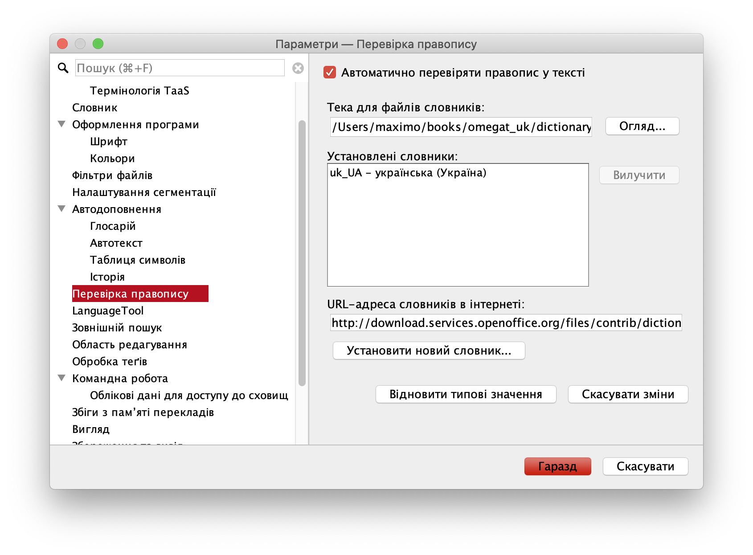Image resolution: width=753 pixels, height=555 pixels.
Task: Click the Огляд... browse button
Action: [642, 126]
